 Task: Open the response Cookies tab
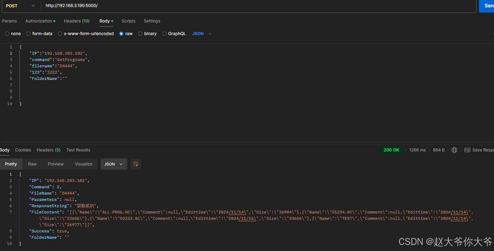(x=23, y=150)
